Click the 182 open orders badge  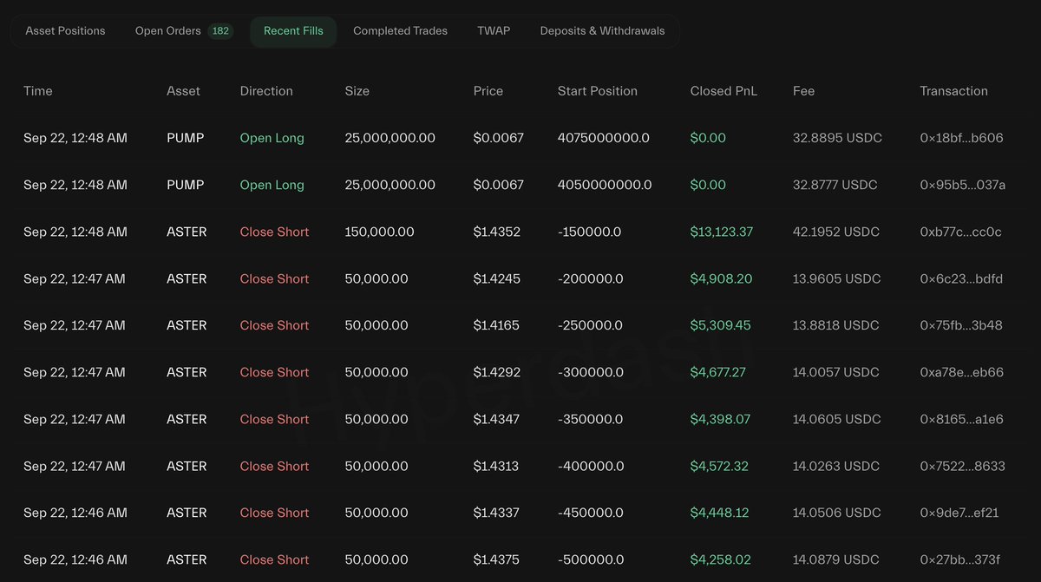[x=220, y=31]
